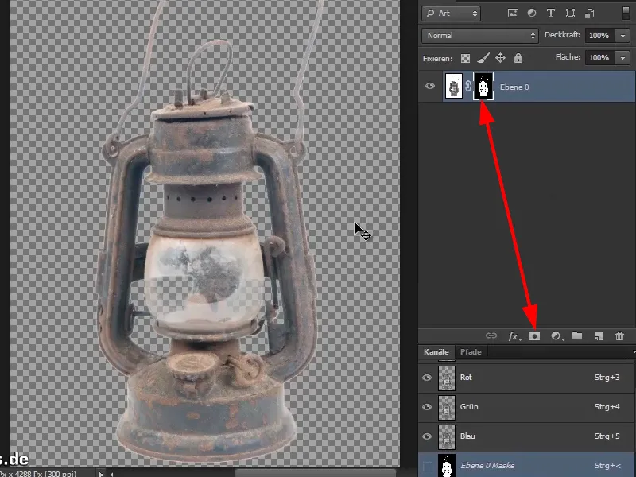Lock position move icon
Image resolution: width=636 pixels, height=477 pixels.
[500, 58]
